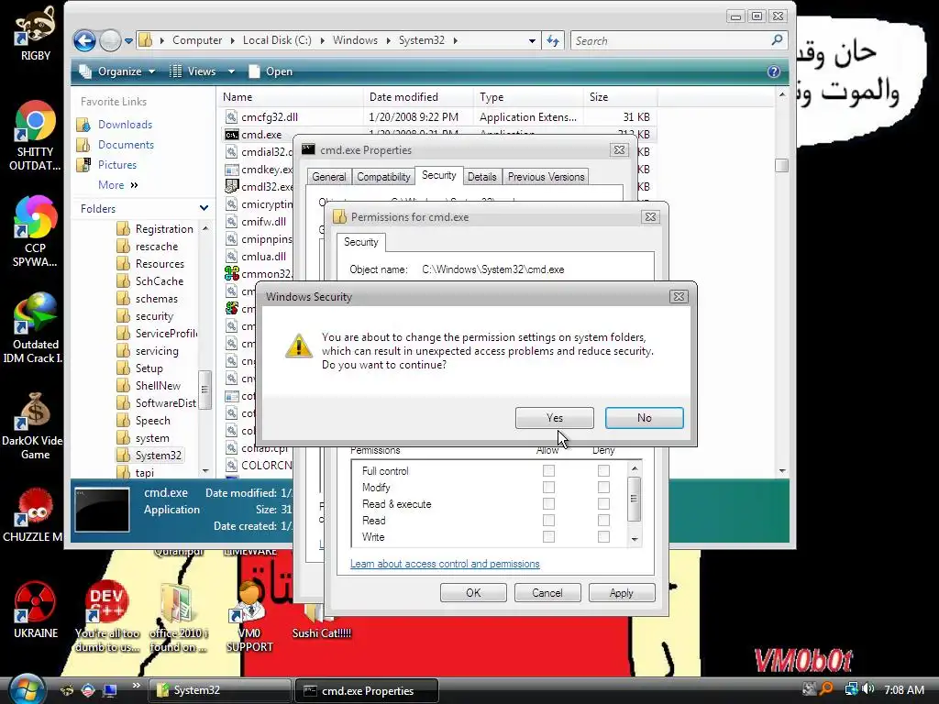Open the Views dropdown arrow
Viewport: 939px width, 704px height.
tap(231, 71)
